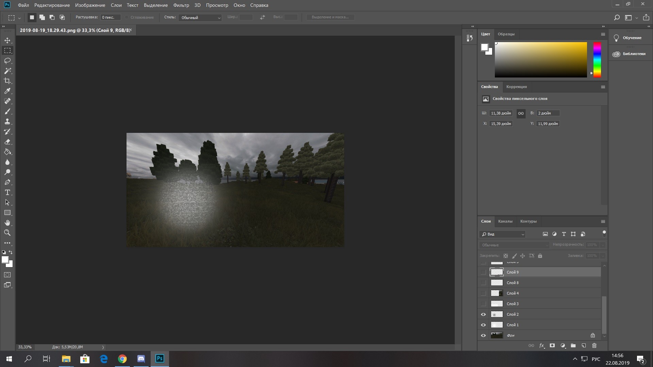
Task: Change screen mode icon in toolbar
Action: [7, 285]
